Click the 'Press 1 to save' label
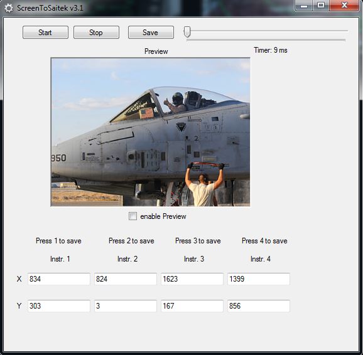The height and width of the screenshot is (355, 363). (58, 241)
